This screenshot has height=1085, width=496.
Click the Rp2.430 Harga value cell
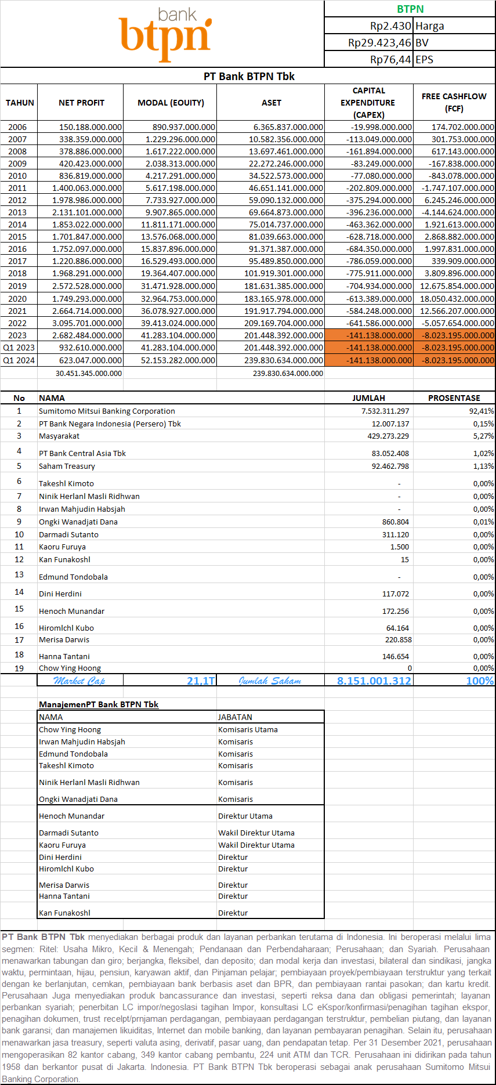point(368,26)
